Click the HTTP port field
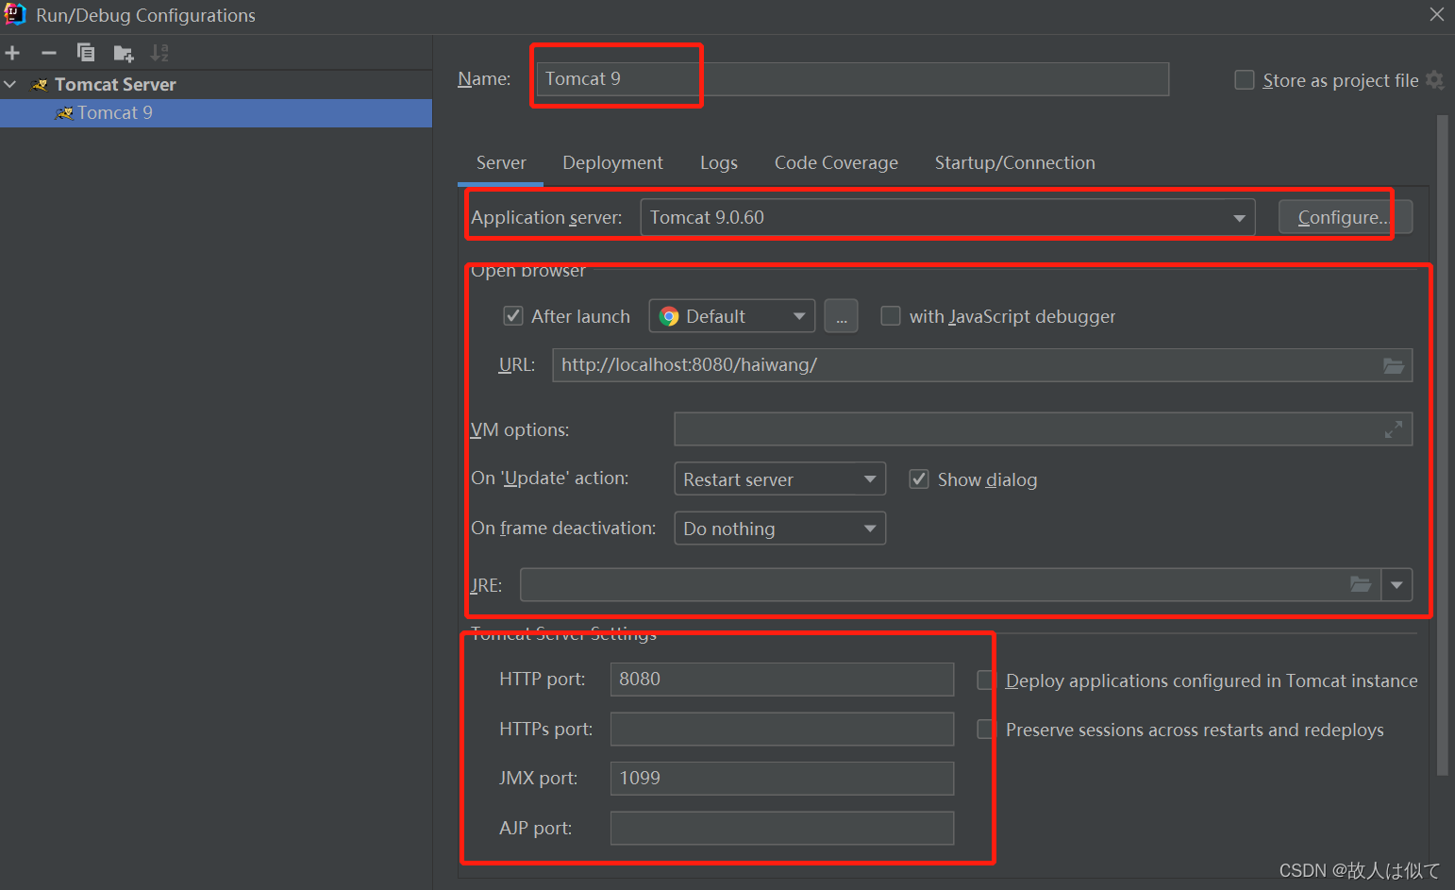 781,680
